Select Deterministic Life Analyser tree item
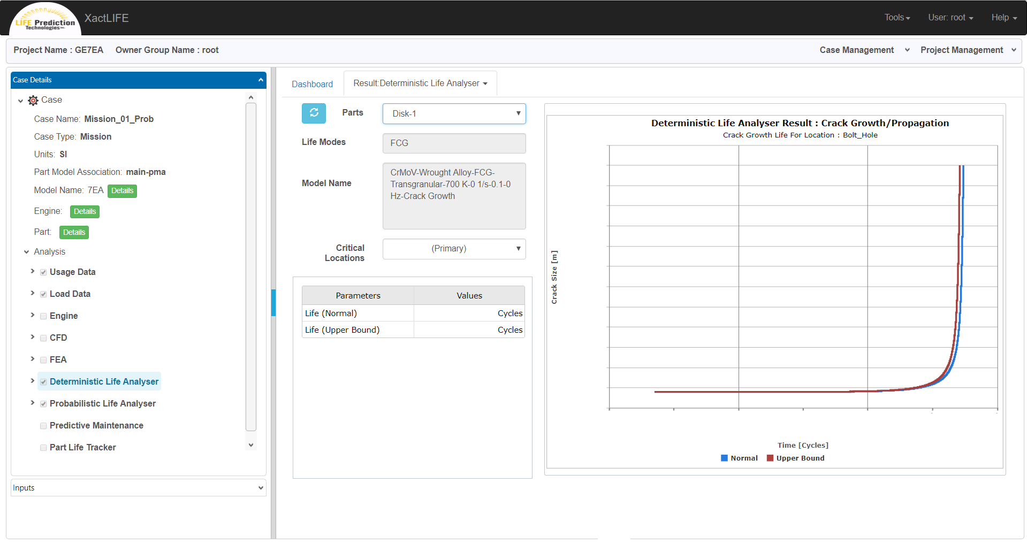Screen dimensions: 1027x544 point(104,381)
